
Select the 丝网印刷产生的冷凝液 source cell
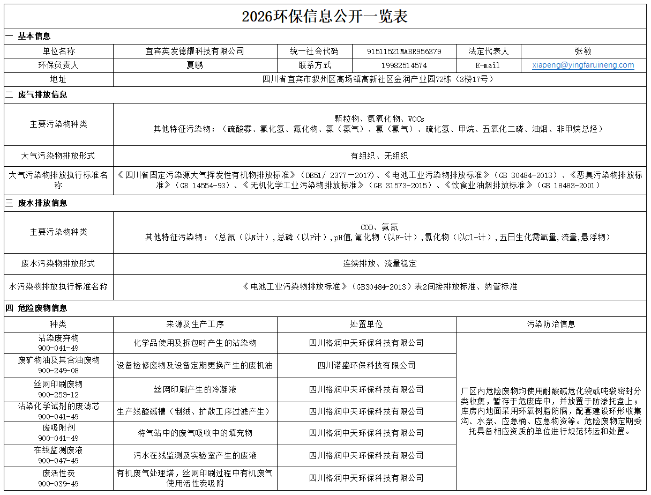tap(195, 389)
